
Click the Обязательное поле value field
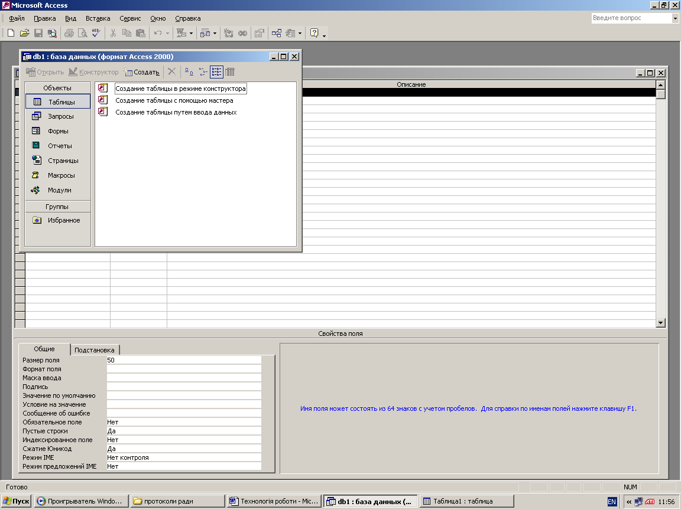[184, 422]
